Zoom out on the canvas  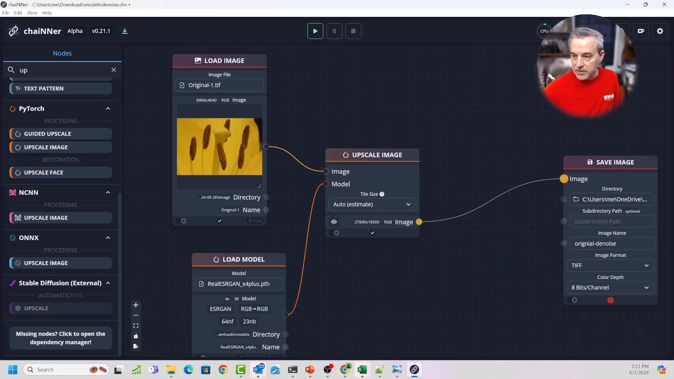(136, 315)
